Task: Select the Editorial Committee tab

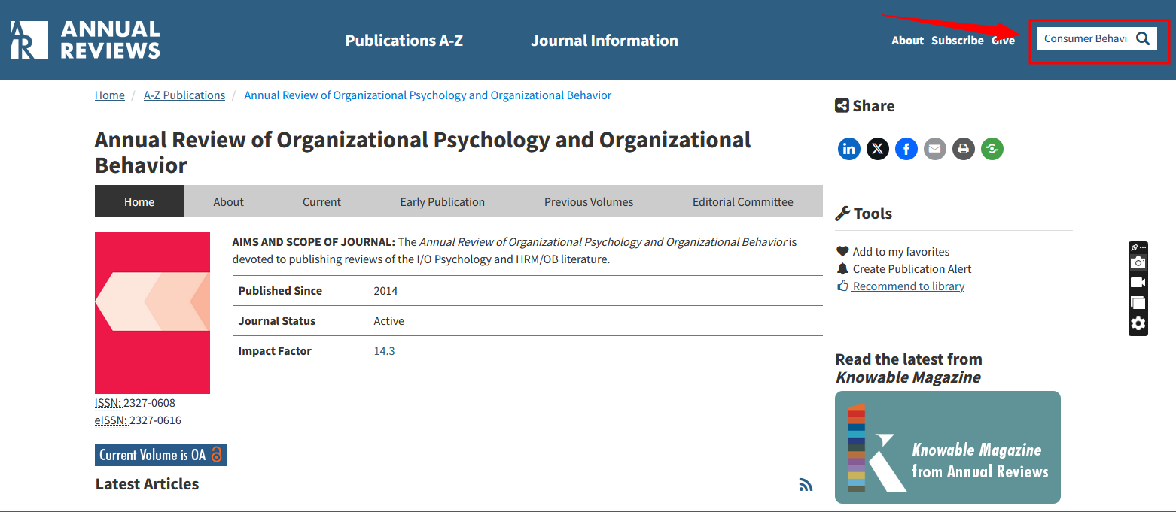Action: click(742, 201)
